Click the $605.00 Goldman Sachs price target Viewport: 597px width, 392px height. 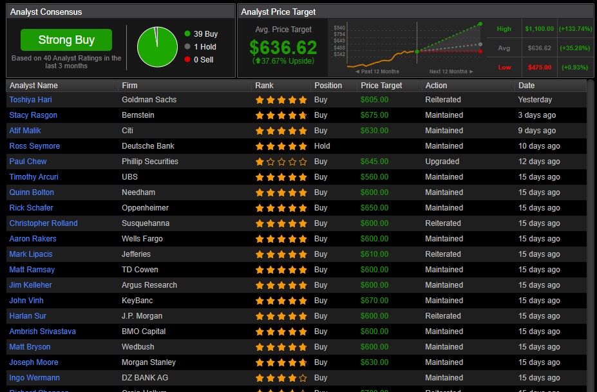click(x=375, y=100)
